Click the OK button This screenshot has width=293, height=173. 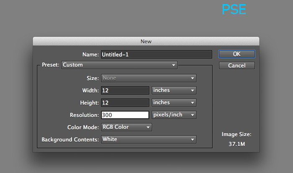pyautogui.click(x=237, y=54)
